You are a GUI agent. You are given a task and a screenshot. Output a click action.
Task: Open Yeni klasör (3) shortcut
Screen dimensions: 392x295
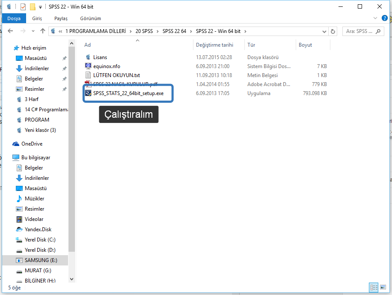pyautogui.click(x=40, y=130)
